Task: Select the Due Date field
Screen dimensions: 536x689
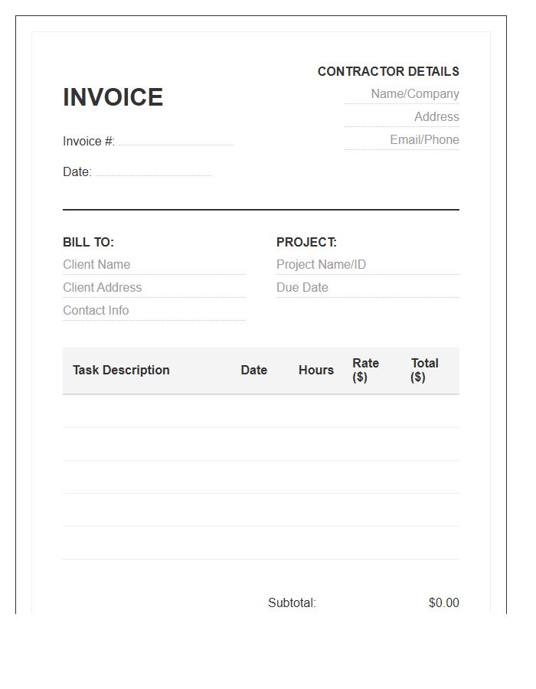Action: (368, 287)
